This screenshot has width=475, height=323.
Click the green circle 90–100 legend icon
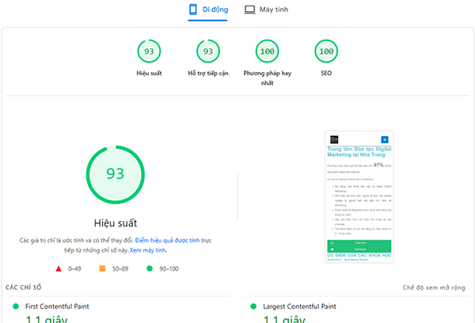click(x=149, y=268)
